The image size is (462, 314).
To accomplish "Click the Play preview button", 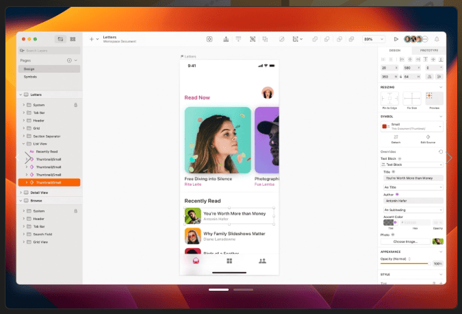I will tap(396, 39).
